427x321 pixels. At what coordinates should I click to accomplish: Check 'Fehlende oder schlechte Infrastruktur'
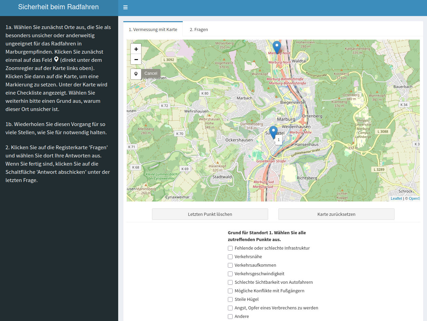(x=230, y=248)
